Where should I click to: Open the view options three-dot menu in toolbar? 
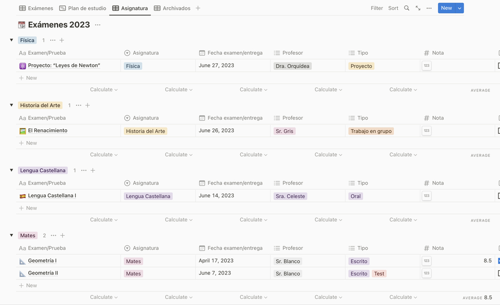click(x=429, y=8)
